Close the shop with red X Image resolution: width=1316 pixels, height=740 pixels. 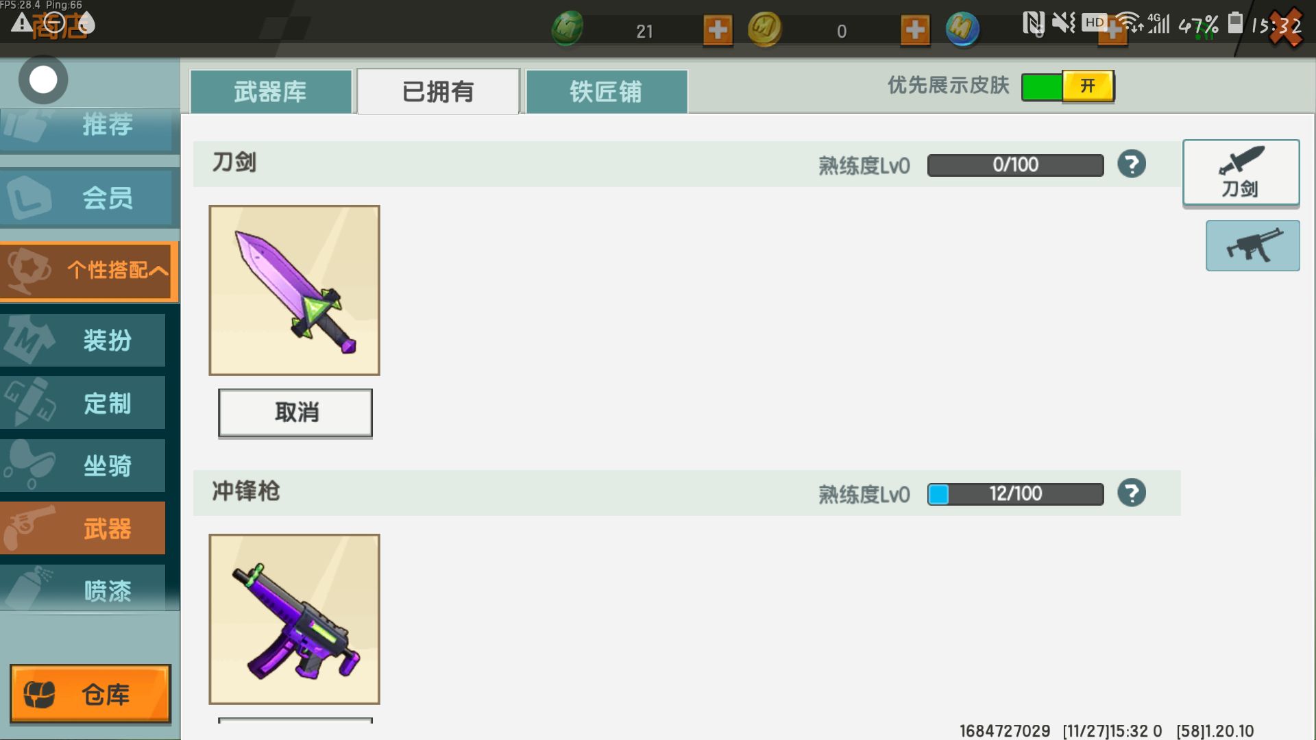pos(1285,27)
